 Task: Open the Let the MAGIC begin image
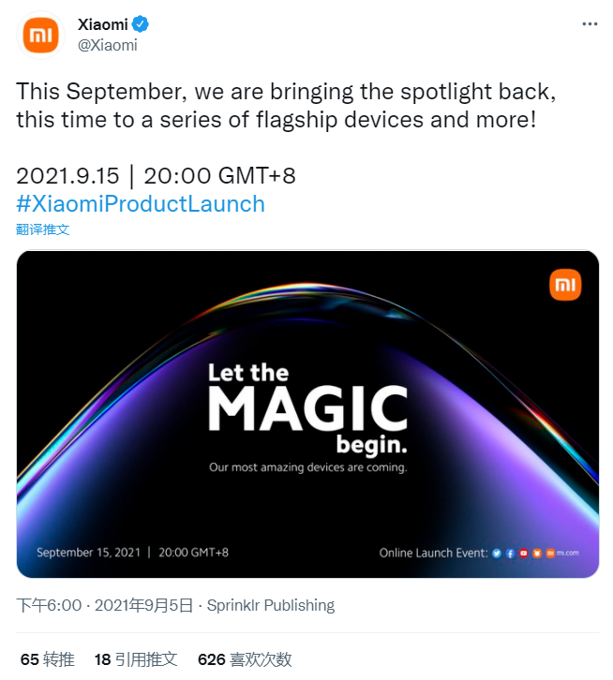click(x=307, y=414)
